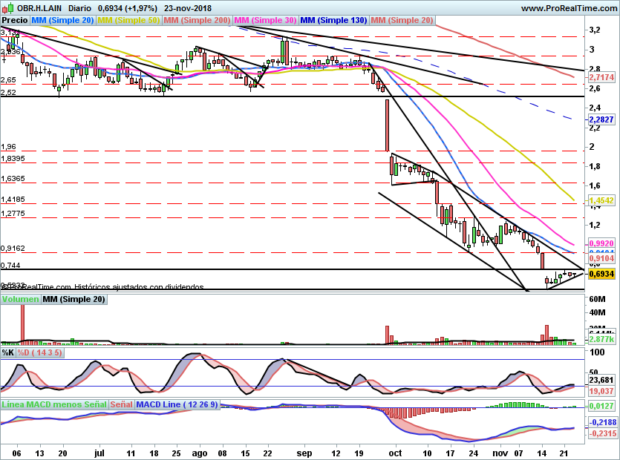Click the MM (Simple 200) label
Image resolution: width=620 pixels, height=460 pixels.
click(x=196, y=19)
